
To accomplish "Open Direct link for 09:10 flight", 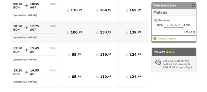I will tap(53, 4).
